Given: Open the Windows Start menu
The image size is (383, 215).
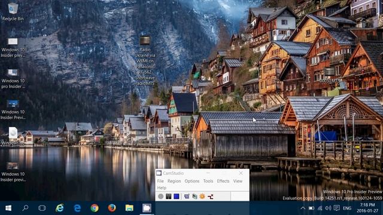Looking at the screenshot, I should click(x=8, y=208).
